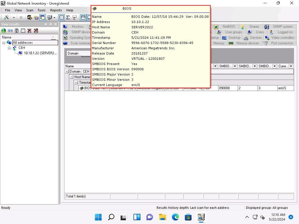The height and width of the screenshot is (224, 299).
Task: Pin the View results panel
Action: click(51, 24)
